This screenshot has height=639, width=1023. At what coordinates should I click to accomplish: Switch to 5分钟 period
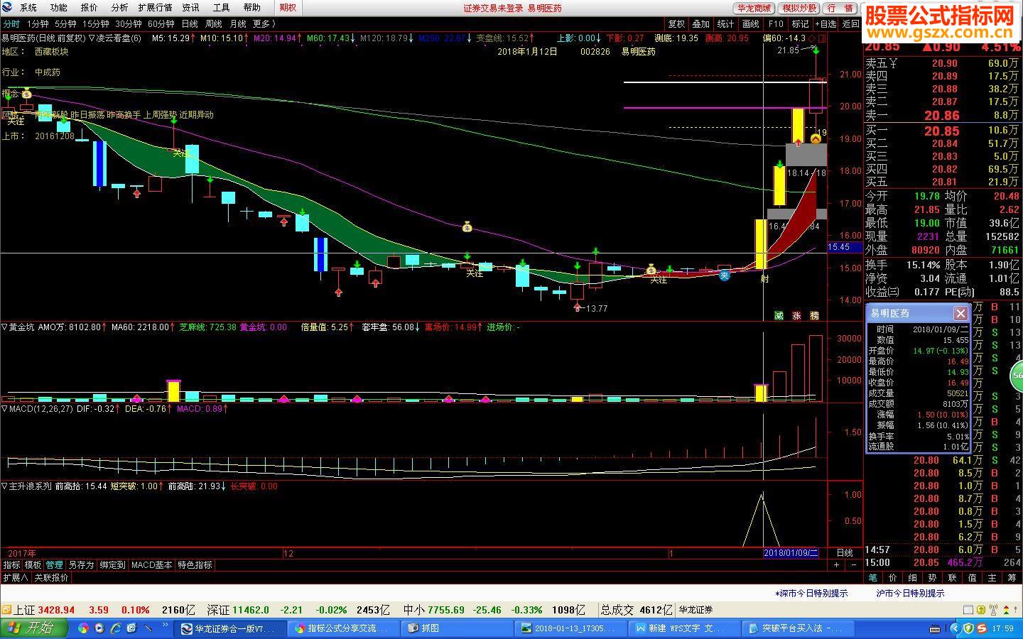66,23
